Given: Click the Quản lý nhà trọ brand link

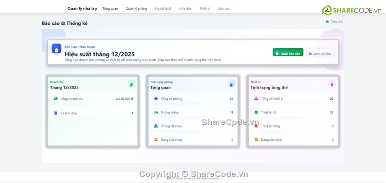Looking at the screenshot, I should click(82, 9).
